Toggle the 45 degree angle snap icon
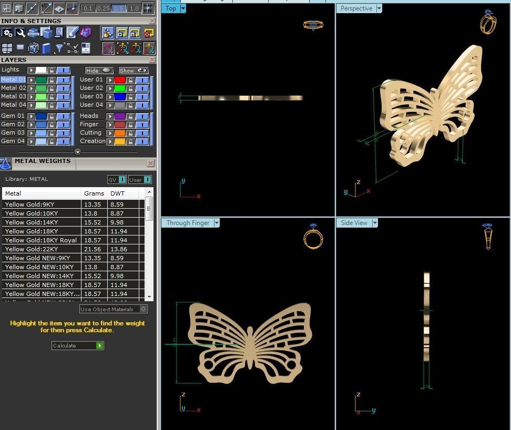Image resolution: width=511 pixels, height=430 pixels. (x=46, y=8)
